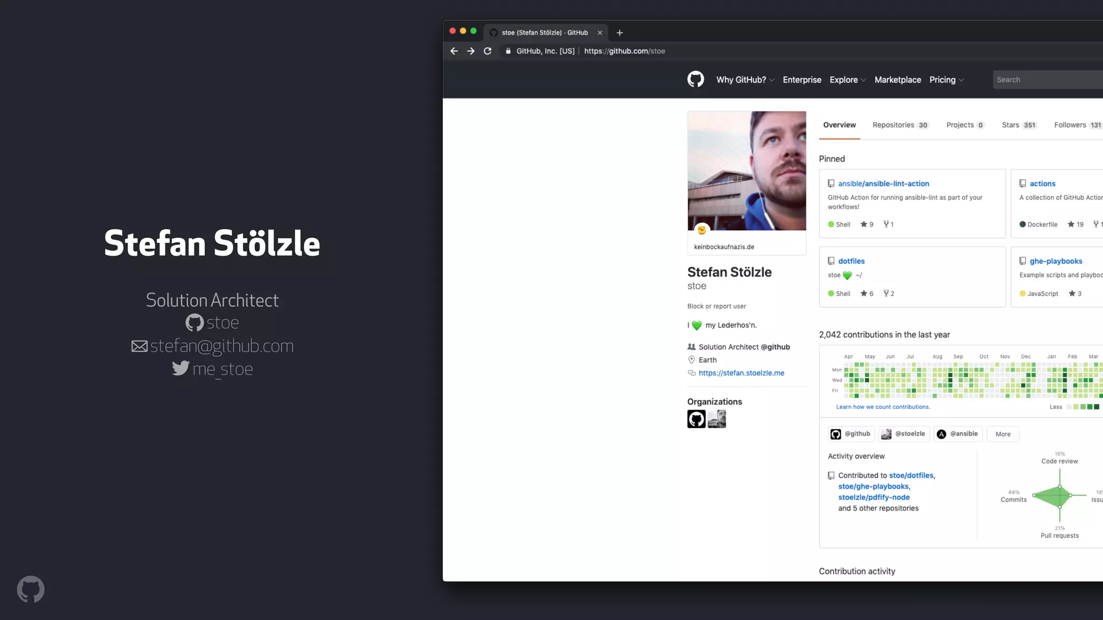Click the GitHub organization avatar icon

coord(696,419)
